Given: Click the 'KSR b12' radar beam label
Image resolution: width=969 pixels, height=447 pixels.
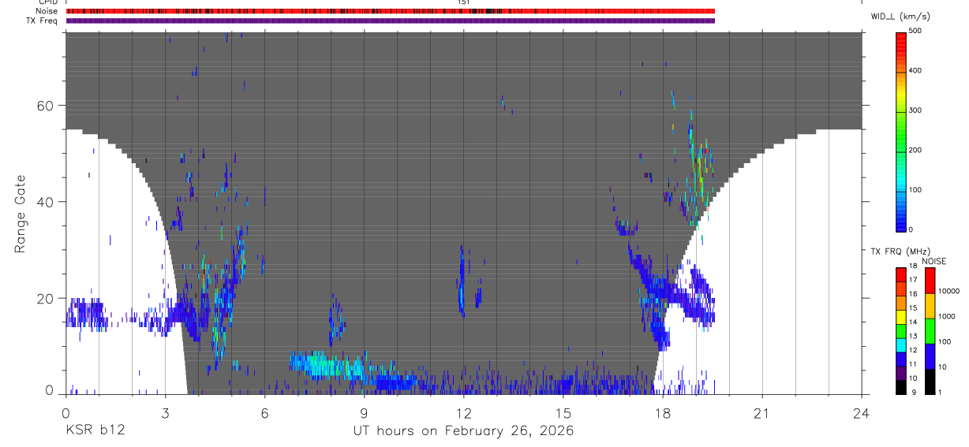Looking at the screenshot, I should (x=95, y=431).
